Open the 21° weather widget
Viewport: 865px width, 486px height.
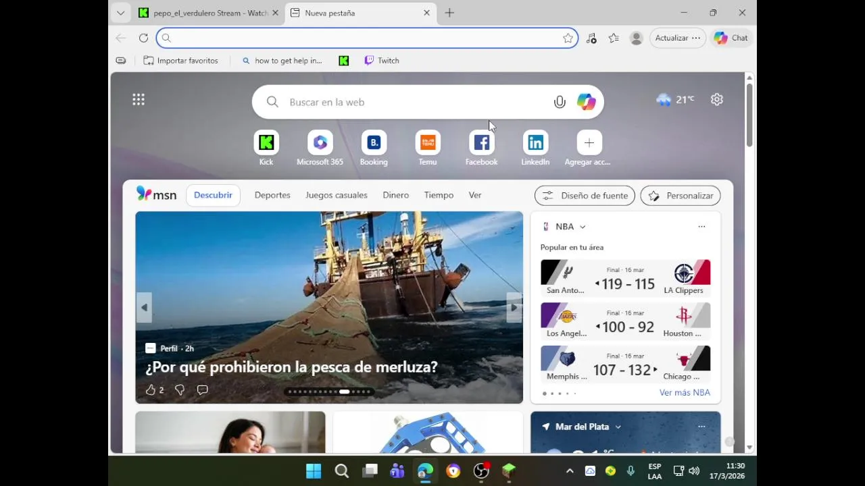point(675,100)
